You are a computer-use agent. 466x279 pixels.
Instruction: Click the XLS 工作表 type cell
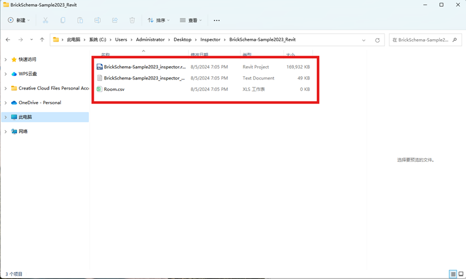click(254, 89)
